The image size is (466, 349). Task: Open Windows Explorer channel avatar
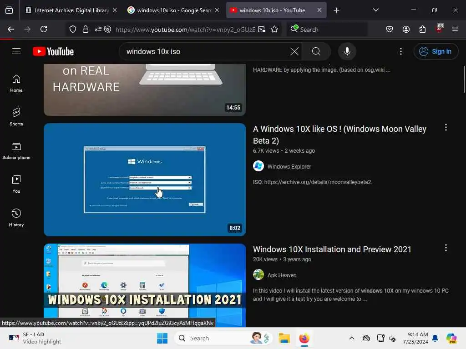pos(258,166)
